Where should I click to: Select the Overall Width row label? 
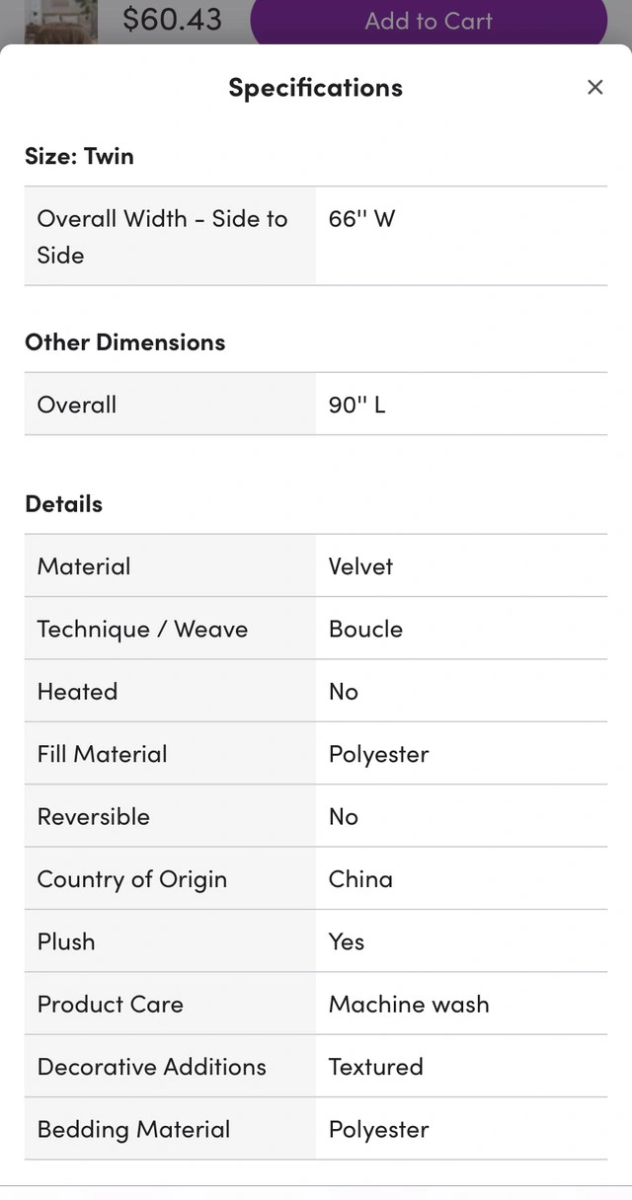(162, 237)
